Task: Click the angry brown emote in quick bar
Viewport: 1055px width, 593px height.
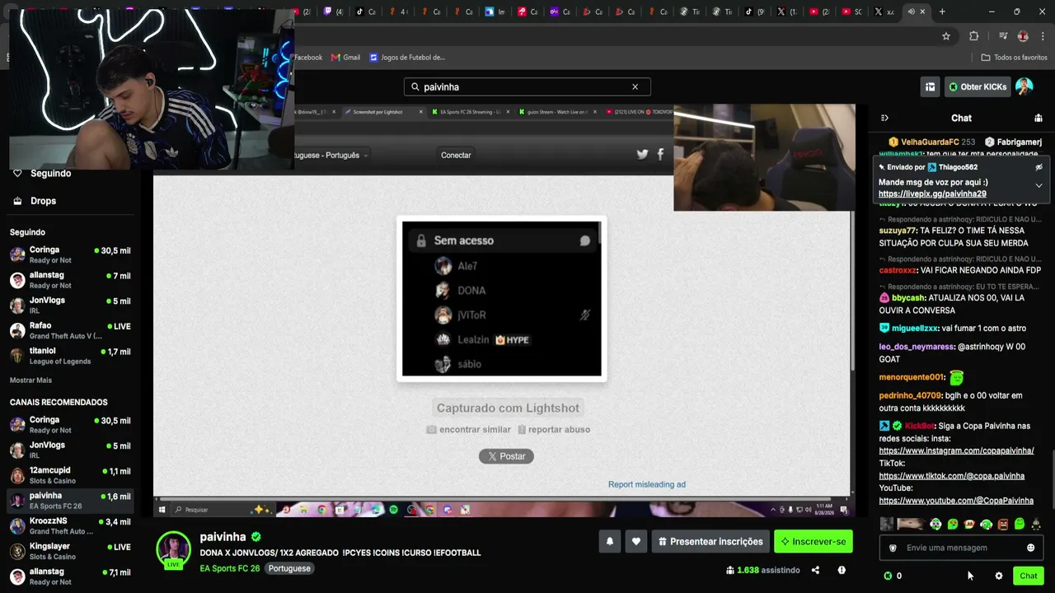Action: pos(1003,524)
